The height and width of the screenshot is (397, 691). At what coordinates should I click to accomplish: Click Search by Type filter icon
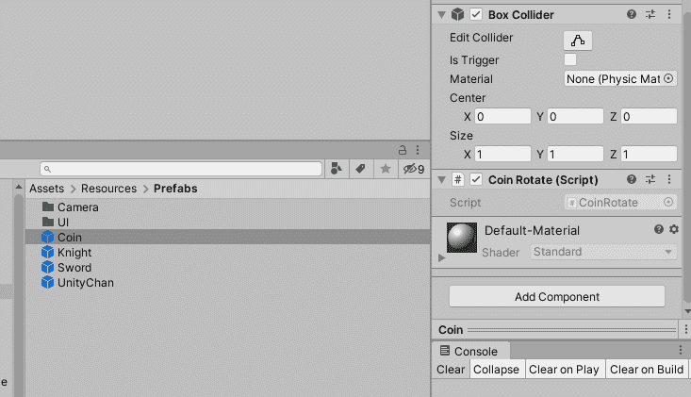click(x=337, y=169)
